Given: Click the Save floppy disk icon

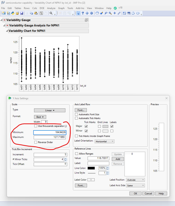Looking at the screenshot, I should 22,13.
